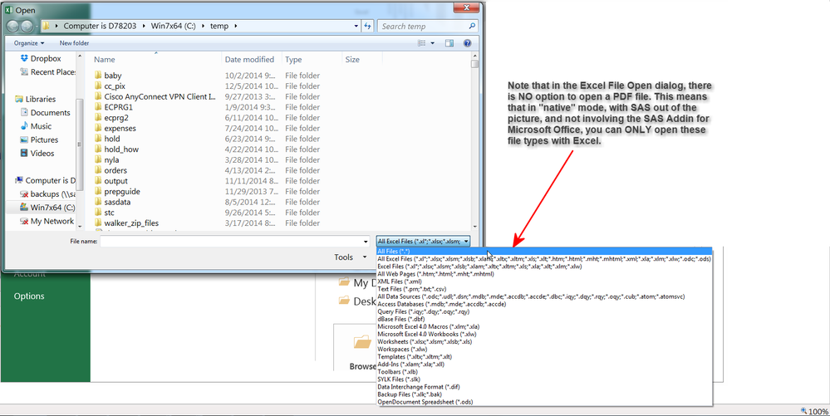
Task: Select OpenDocument Spreadsheet filter option
Action: (543, 402)
